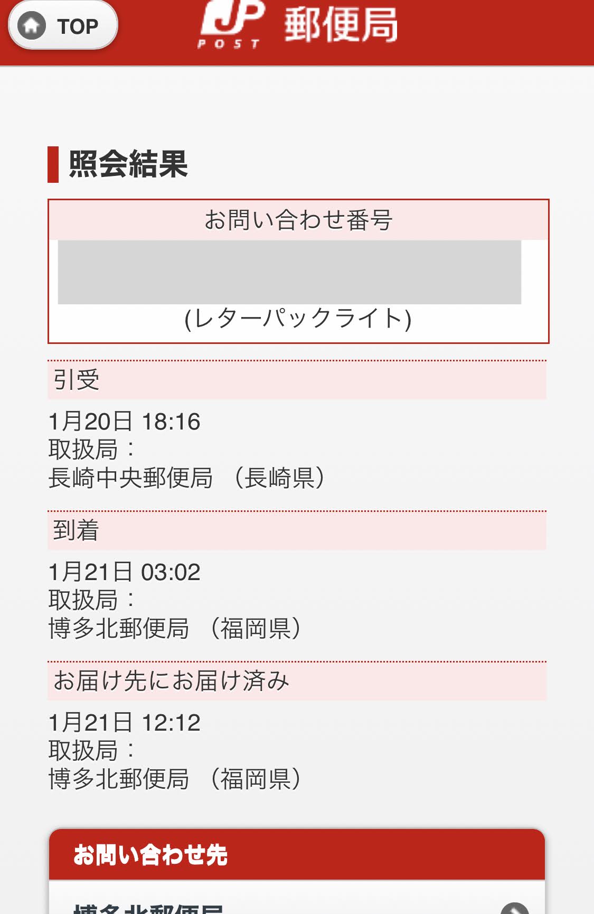Viewport: 594px width, 914px height.
Task: Select the 引受 status row
Action: [297, 380]
